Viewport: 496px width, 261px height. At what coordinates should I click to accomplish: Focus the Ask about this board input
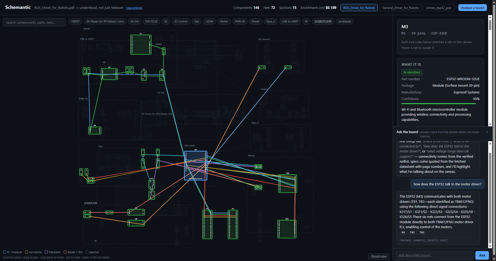(434, 256)
